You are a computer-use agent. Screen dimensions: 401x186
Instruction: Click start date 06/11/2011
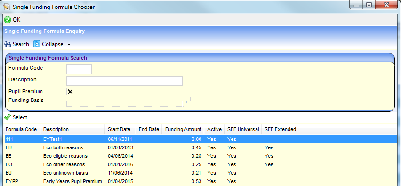[120, 139]
